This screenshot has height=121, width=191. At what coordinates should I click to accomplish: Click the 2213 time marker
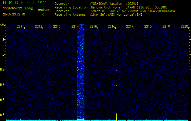click(x=57, y=26)
